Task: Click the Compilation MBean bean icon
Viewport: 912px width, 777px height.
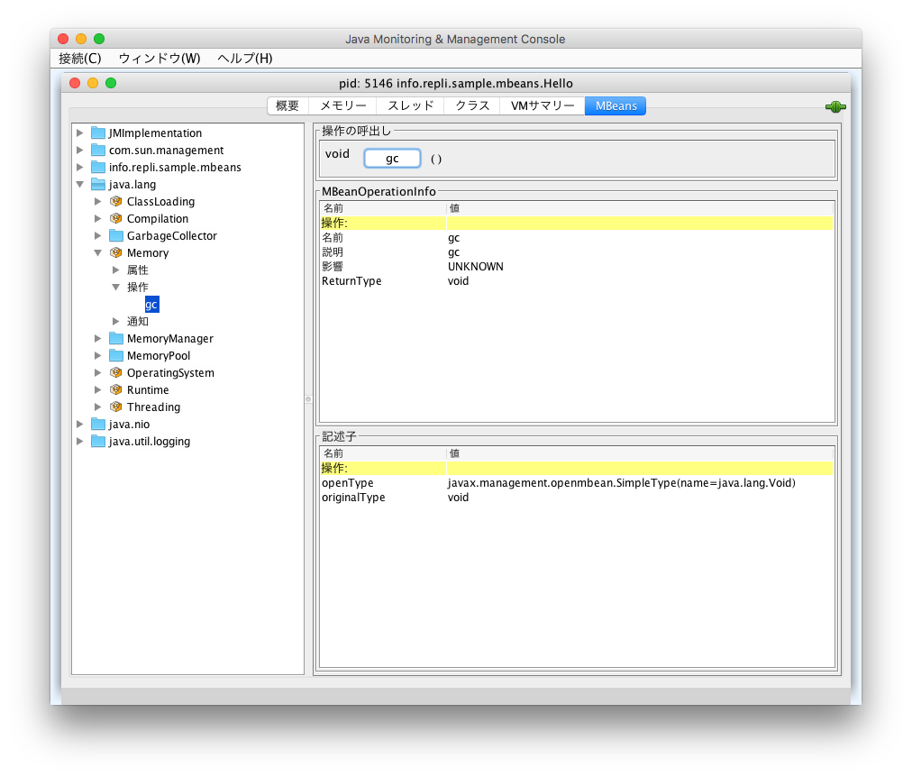Action: click(x=115, y=218)
